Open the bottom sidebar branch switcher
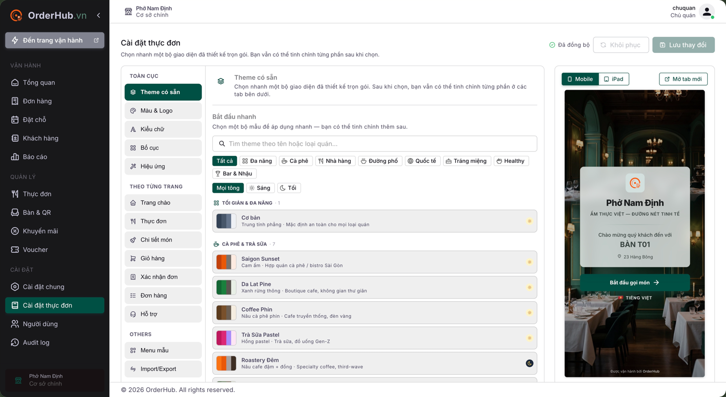The height and width of the screenshot is (397, 726). (x=54, y=380)
